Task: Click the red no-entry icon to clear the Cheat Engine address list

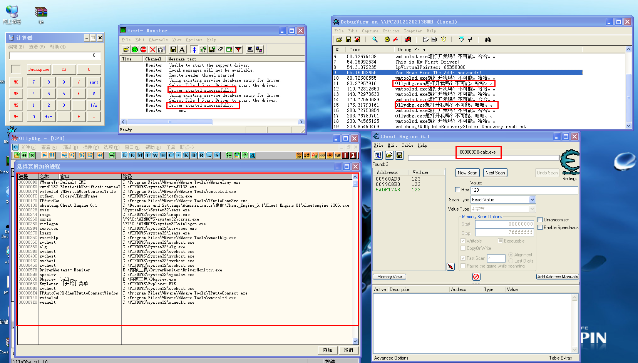Action: pyautogui.click(x=476, y=276)
